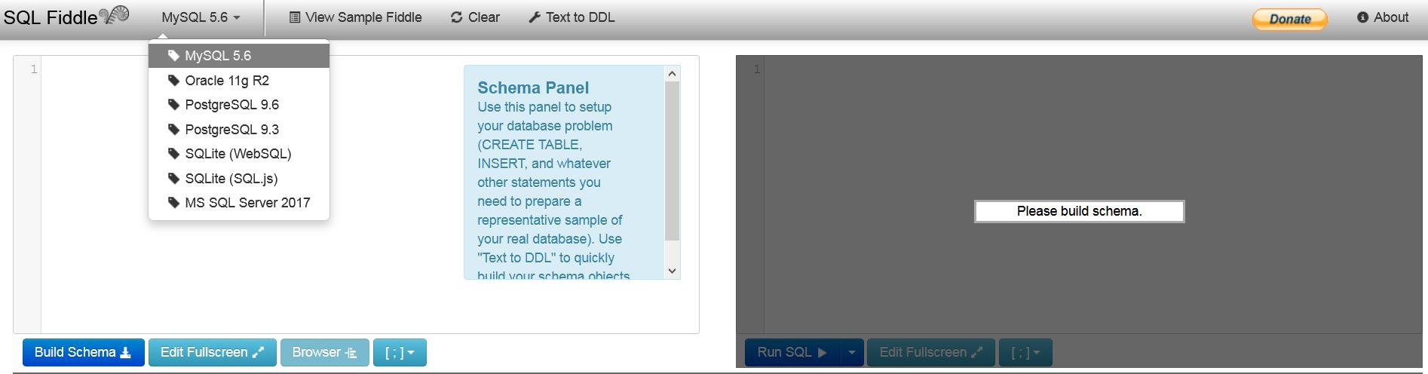Click the Schema Panel scroll down arrow
Image resolution: width=1428 pixels, height=374 pixels.
(x=673, y=271)
